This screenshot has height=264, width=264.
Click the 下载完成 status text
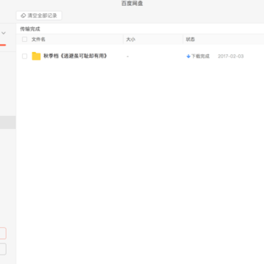(x=200, y=56)
